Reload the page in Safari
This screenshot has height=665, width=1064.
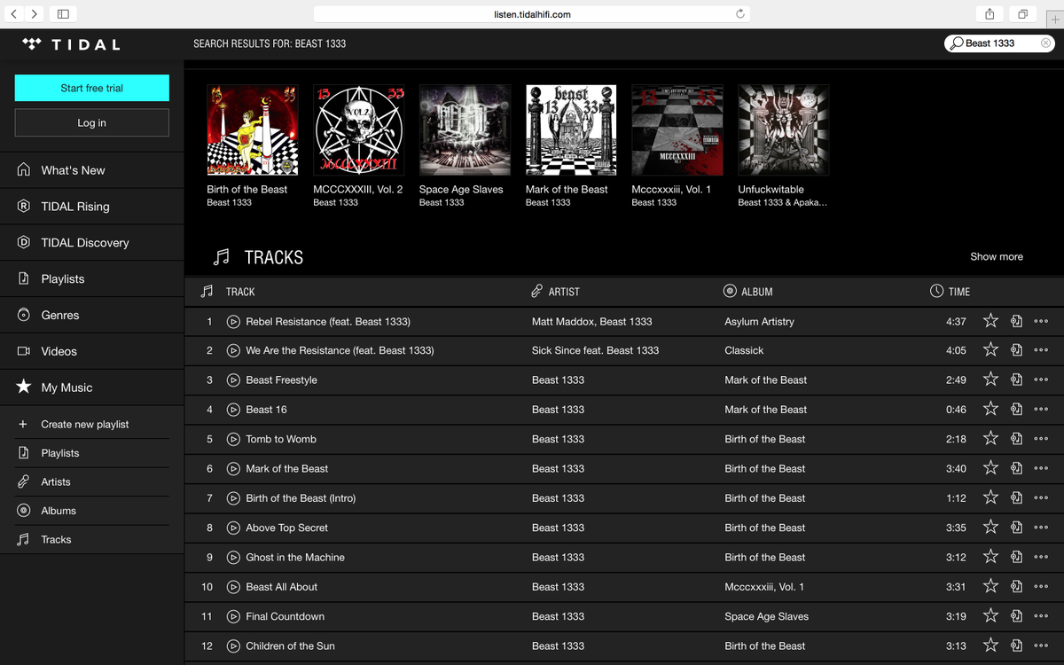(x=739, y=14)
